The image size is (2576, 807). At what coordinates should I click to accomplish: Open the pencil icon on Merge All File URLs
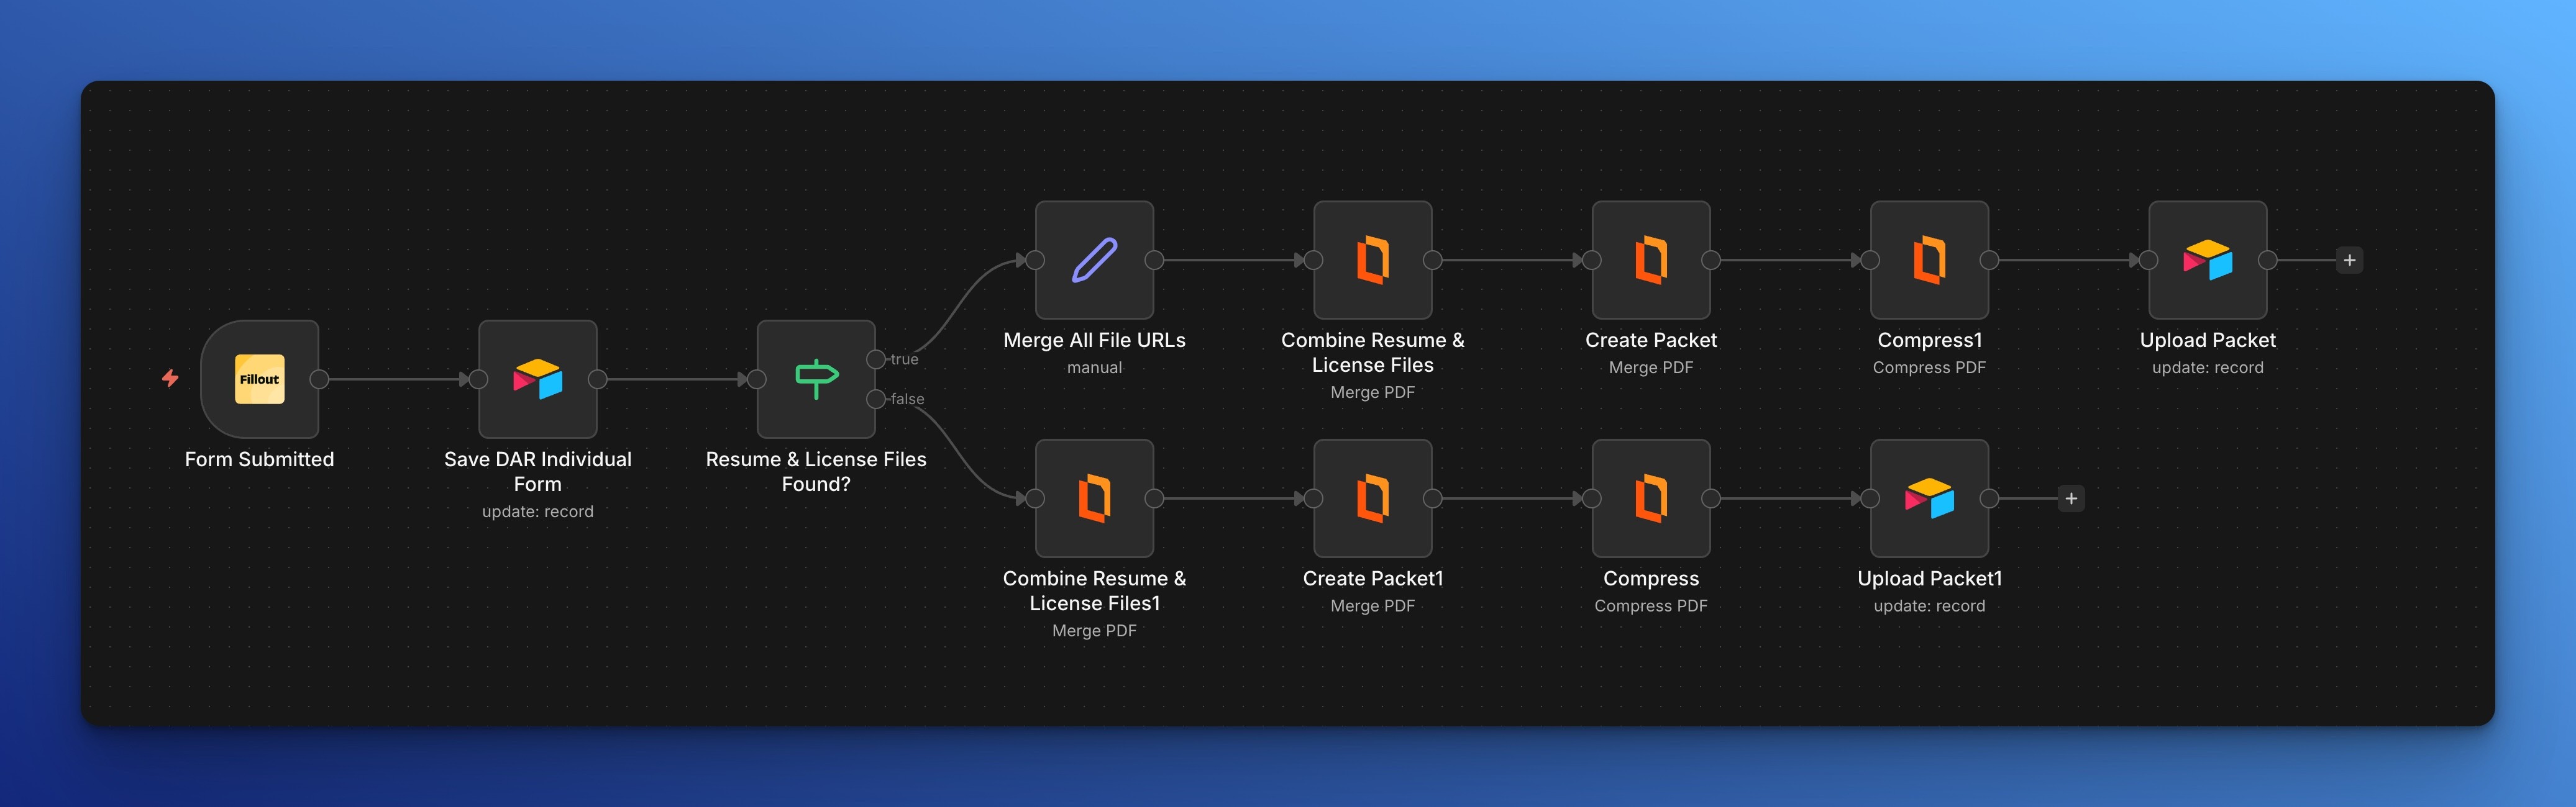1095,259
